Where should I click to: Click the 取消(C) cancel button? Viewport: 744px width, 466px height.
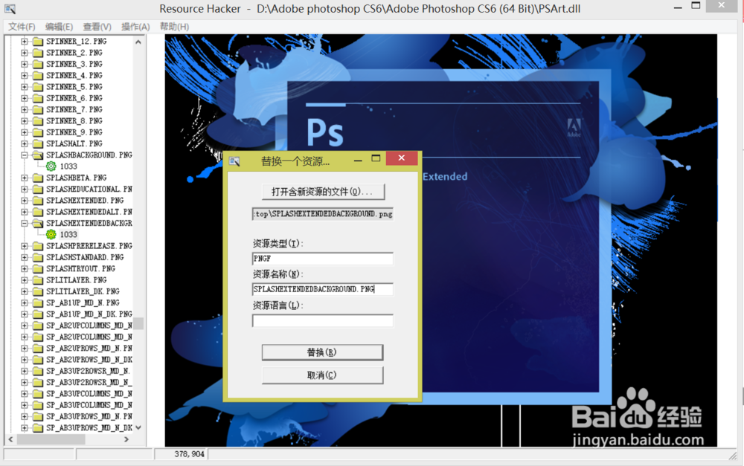[x=322, y=375]
